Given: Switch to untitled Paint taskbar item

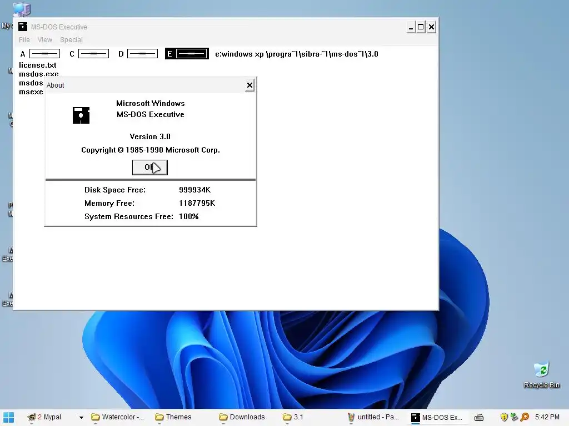Looking at the screenshot, I should click(373, 417).
